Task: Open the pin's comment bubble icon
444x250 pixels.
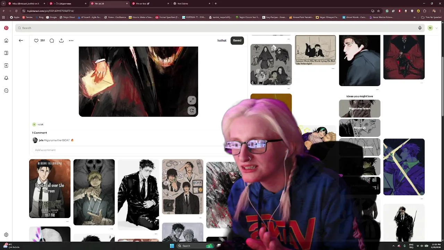Action: coord(52,41)
